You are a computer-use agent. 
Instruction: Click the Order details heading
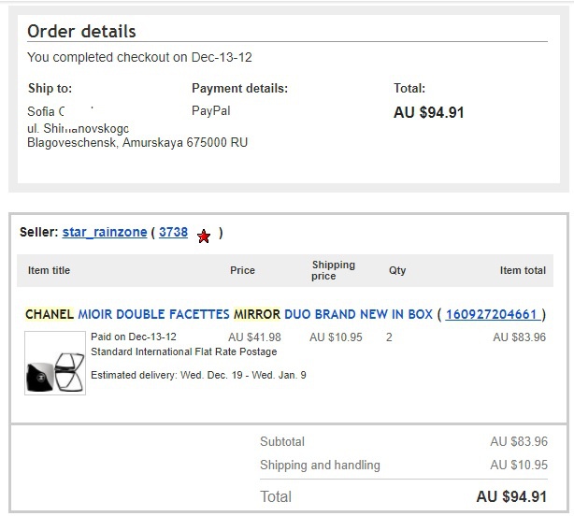81,32
